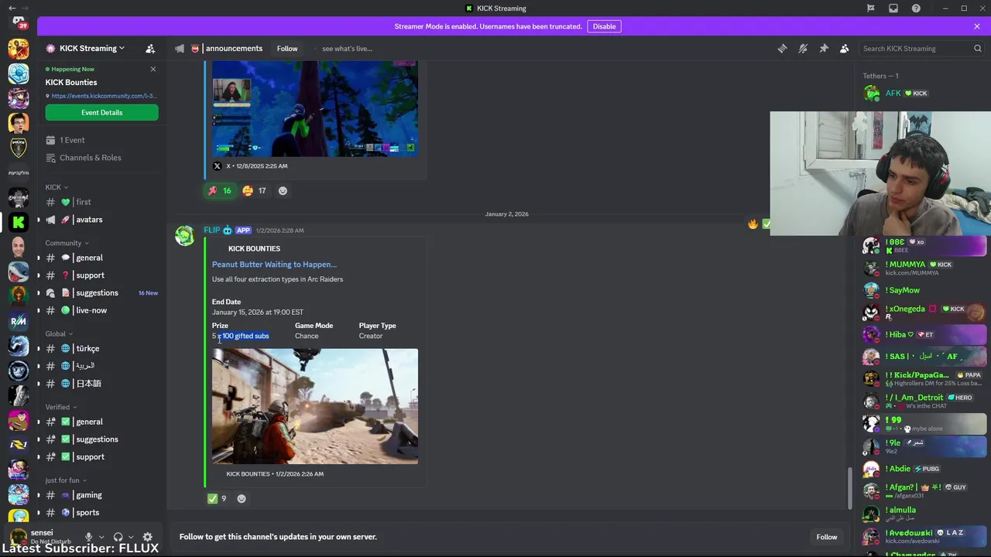Open the events.kickcommunity.com link
Screen dimensions: 991x557
coord(104,96)
